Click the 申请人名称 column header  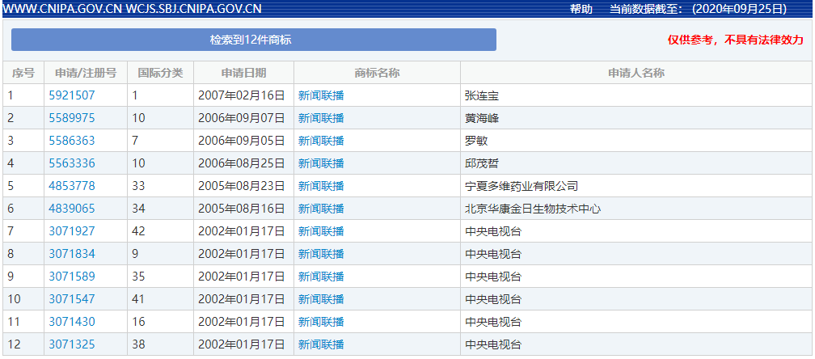(x=636, y=73)
